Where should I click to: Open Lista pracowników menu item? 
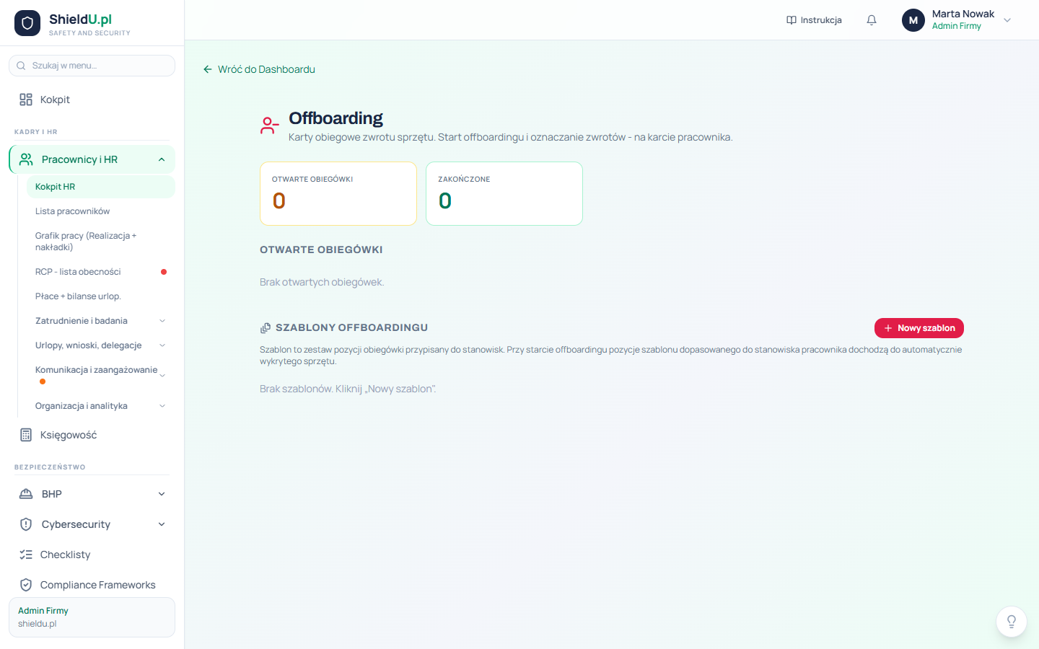point(101,211)
